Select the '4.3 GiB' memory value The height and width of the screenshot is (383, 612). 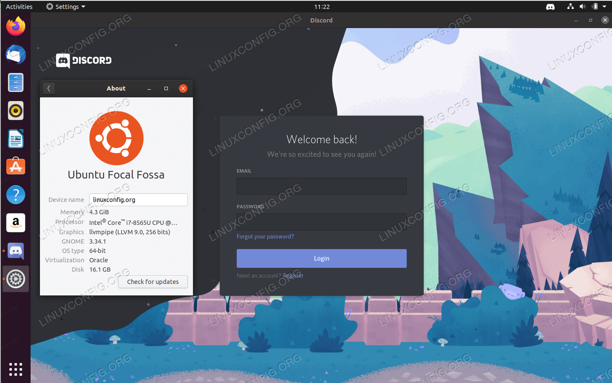tap(99, 212)
